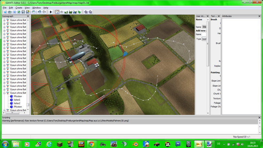Screen dimensions: 263x148
Task: Click the Save floppy disk icon
Action: (x=23, y=12)
